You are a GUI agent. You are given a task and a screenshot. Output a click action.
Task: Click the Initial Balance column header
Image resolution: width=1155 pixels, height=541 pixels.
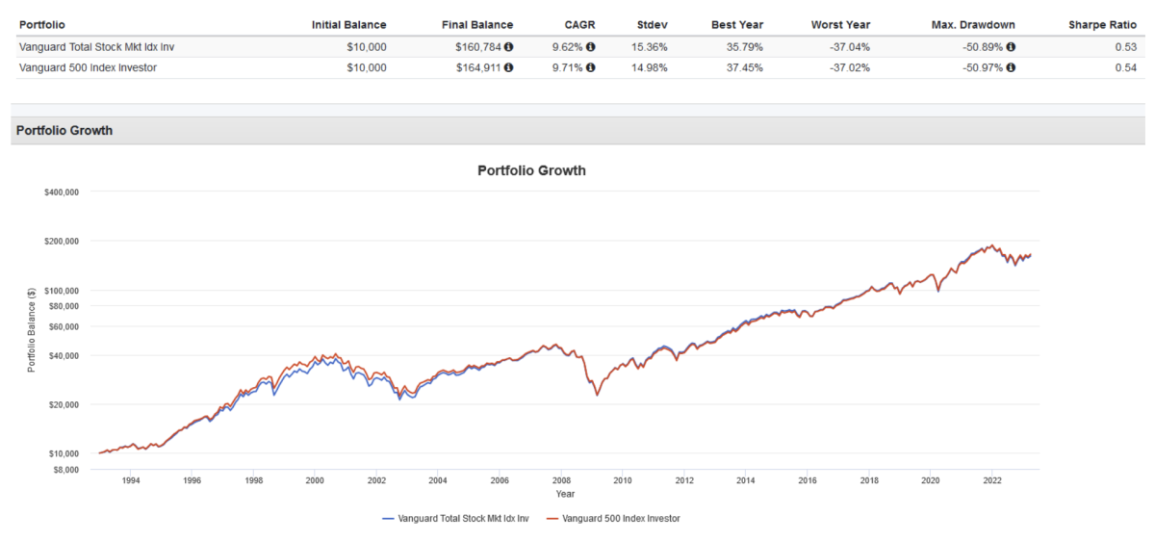pyautogui.click(x=349, y=25)
